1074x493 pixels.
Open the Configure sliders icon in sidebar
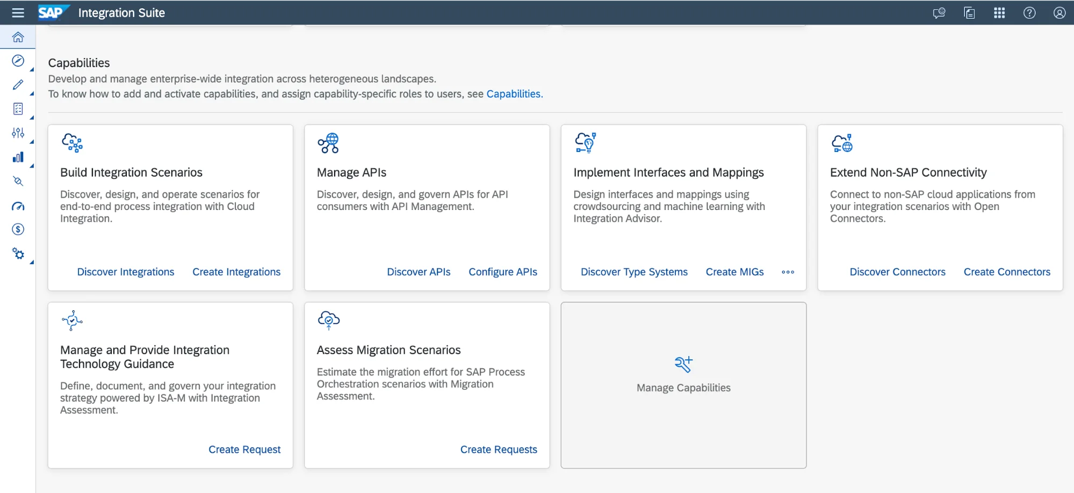coord(18,133)
